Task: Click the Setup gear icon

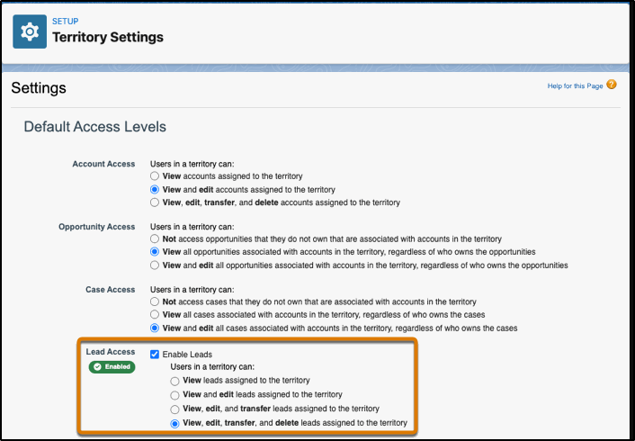Action: pyautogui.click(x=30, y=31)
